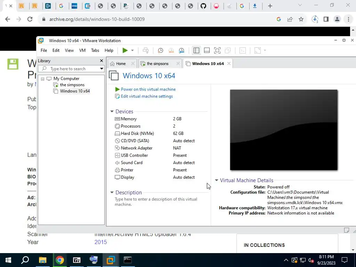The image size is (356, 267).
Task: Click the Send Ctrl+Alt+Del toolbar icon
Action: [x=146, y=50]
